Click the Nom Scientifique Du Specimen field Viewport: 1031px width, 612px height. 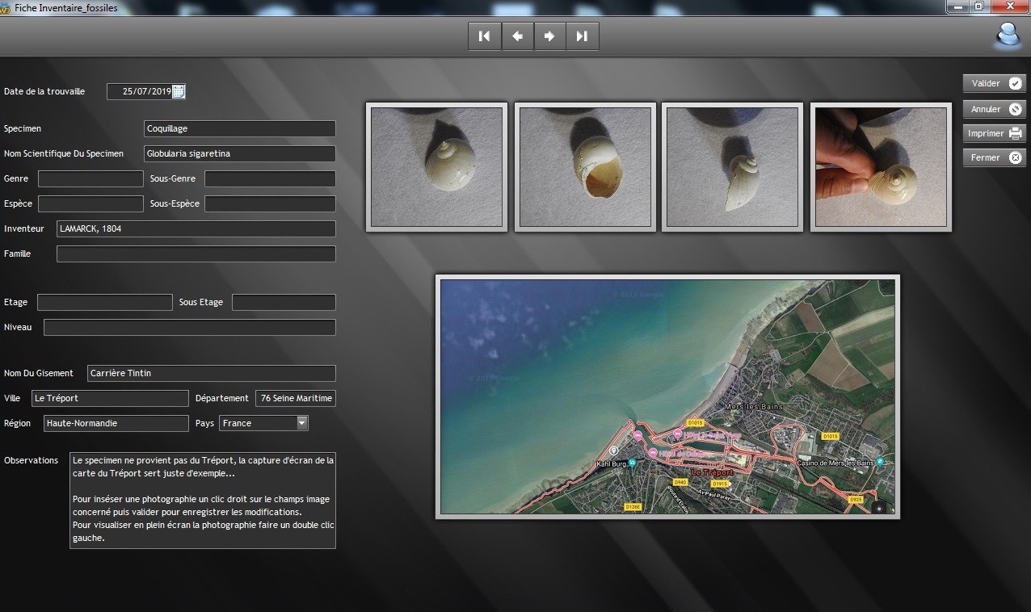(239, 153)
